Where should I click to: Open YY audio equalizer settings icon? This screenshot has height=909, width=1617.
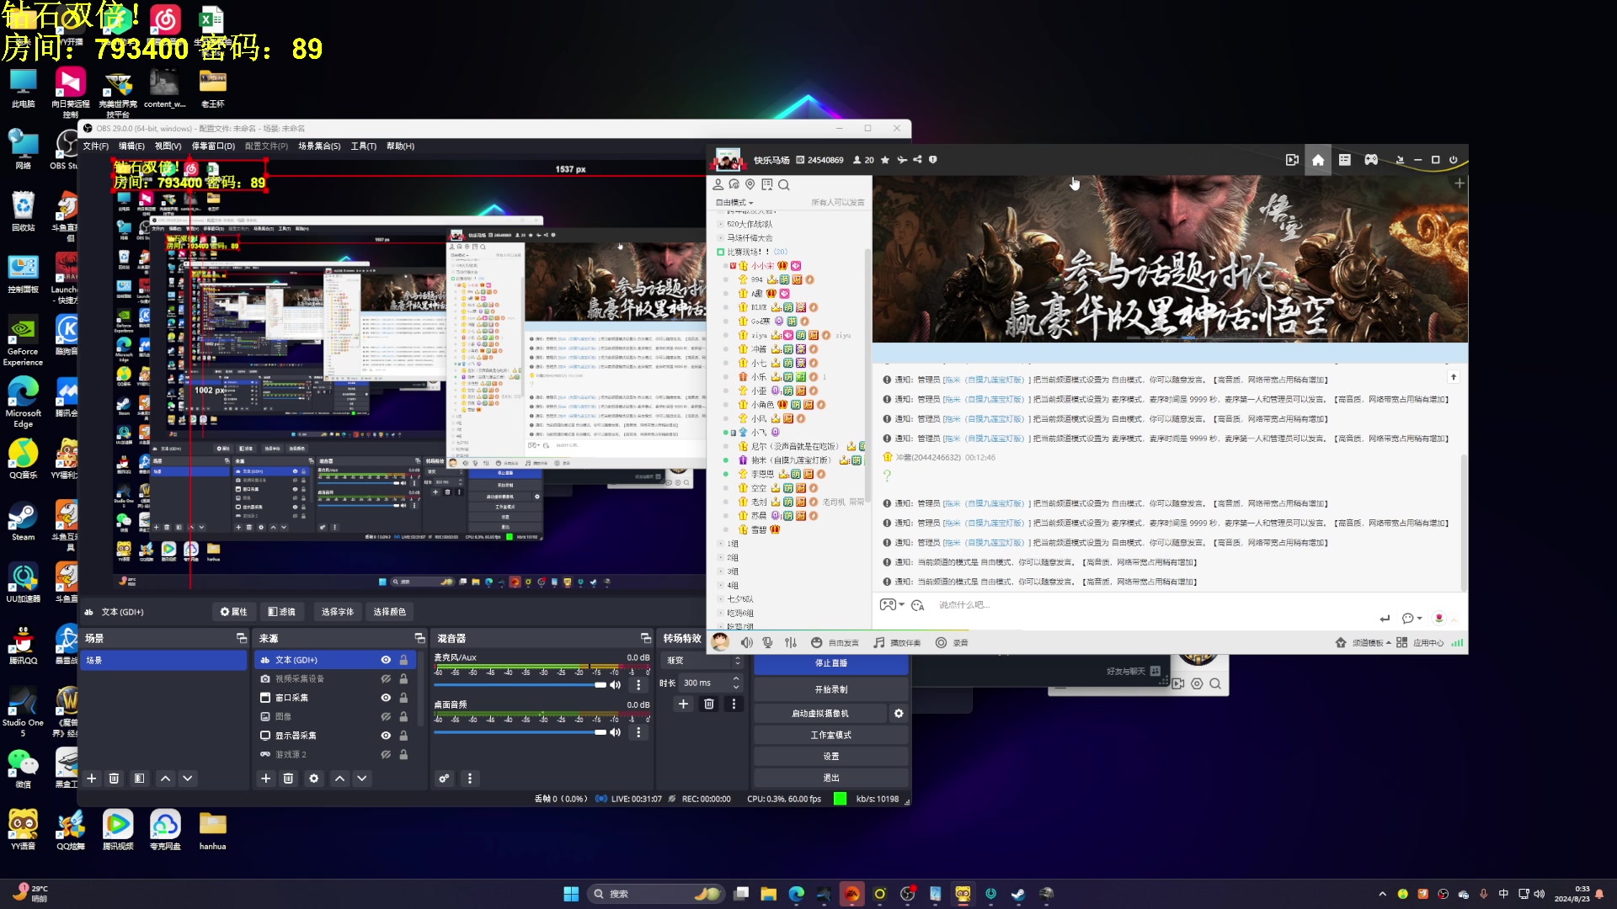pos(790,643)
